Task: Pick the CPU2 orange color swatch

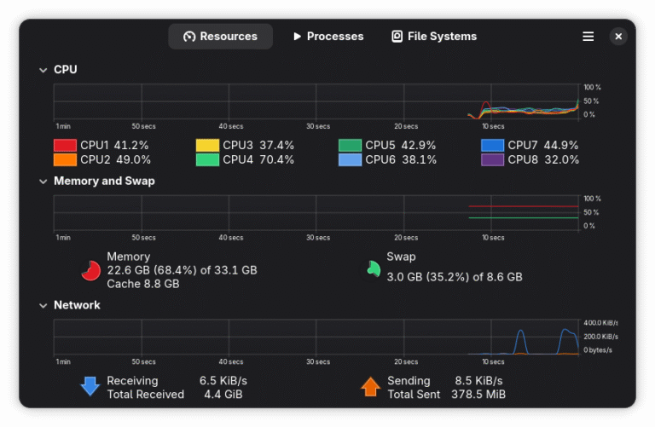Action: coord(65,159)
